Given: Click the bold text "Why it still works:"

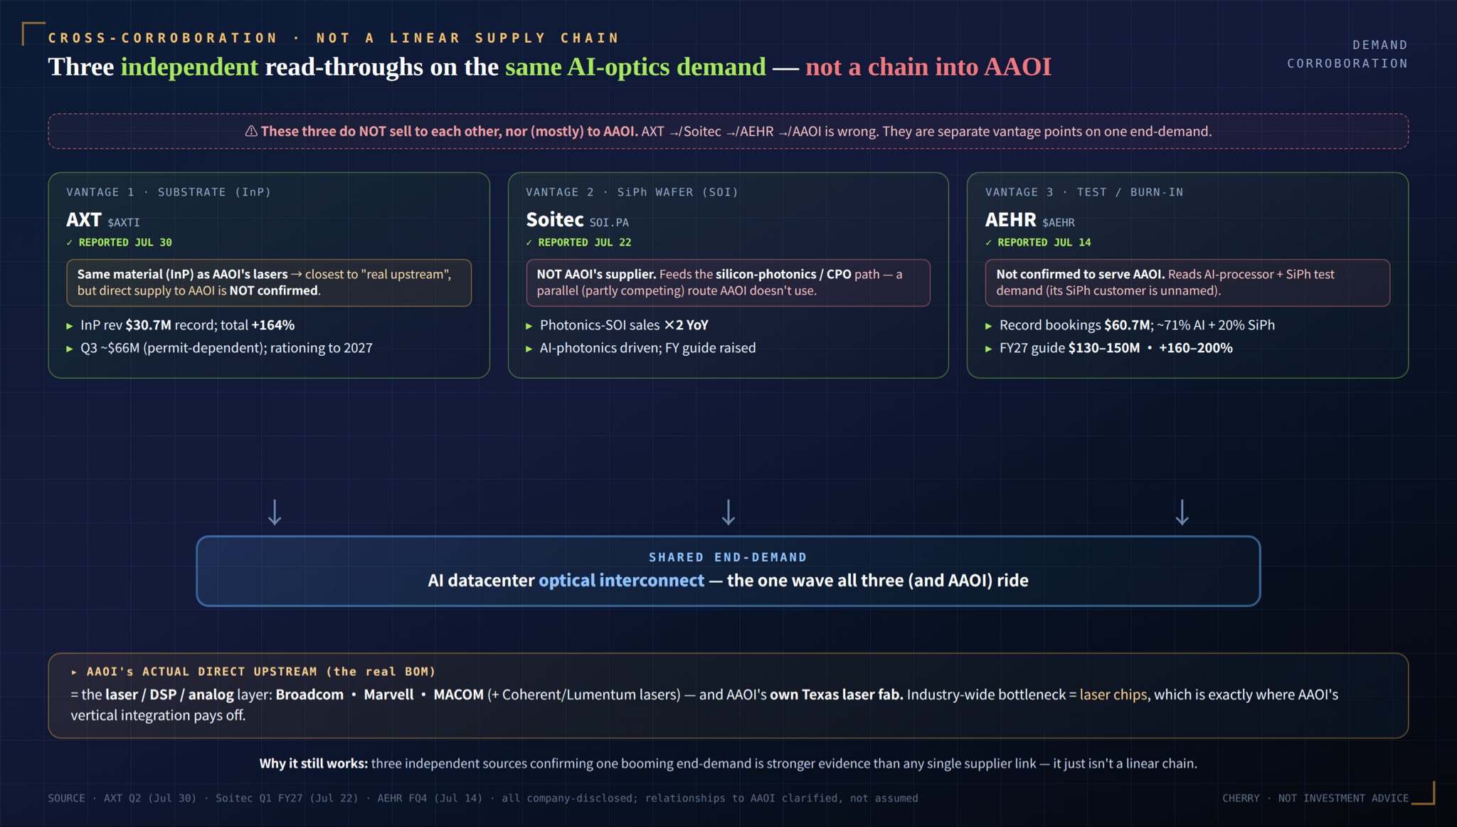Looking at the screenshot, I should [314, 764].
